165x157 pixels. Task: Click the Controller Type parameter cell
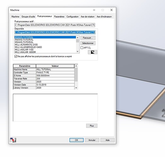(25, 73)
